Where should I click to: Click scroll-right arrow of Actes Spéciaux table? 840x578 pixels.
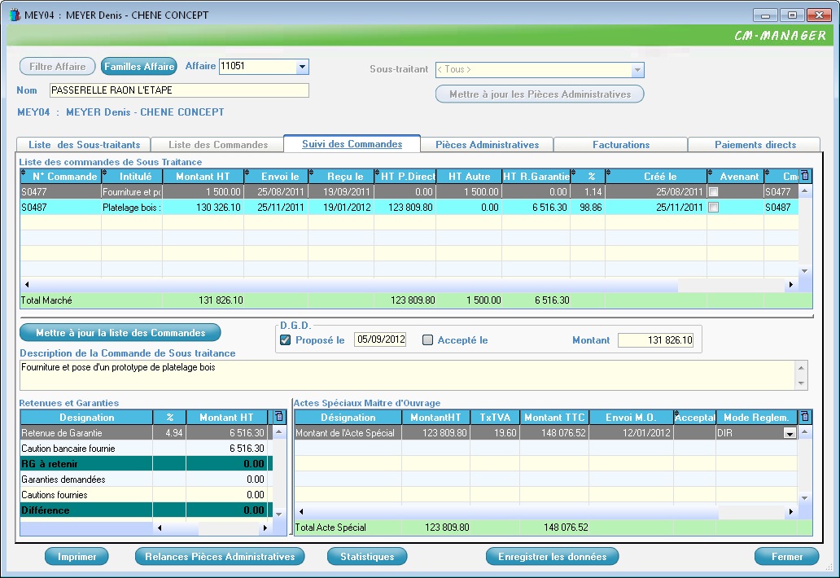(x=790, y=511)
